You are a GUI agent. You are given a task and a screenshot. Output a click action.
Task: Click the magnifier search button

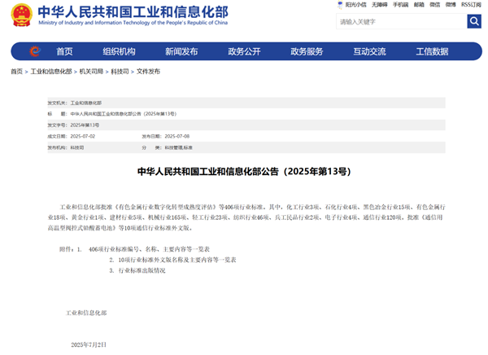pos(473,22)
